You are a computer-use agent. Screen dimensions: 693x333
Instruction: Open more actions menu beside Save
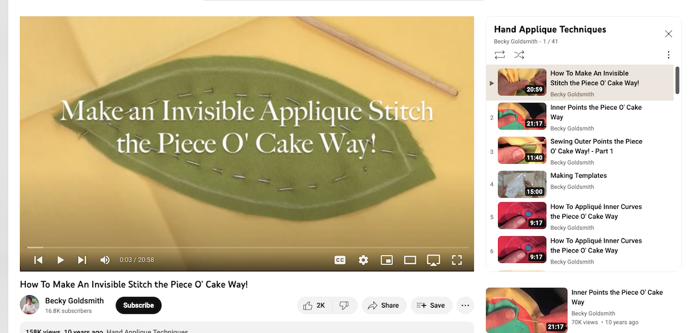465,305
